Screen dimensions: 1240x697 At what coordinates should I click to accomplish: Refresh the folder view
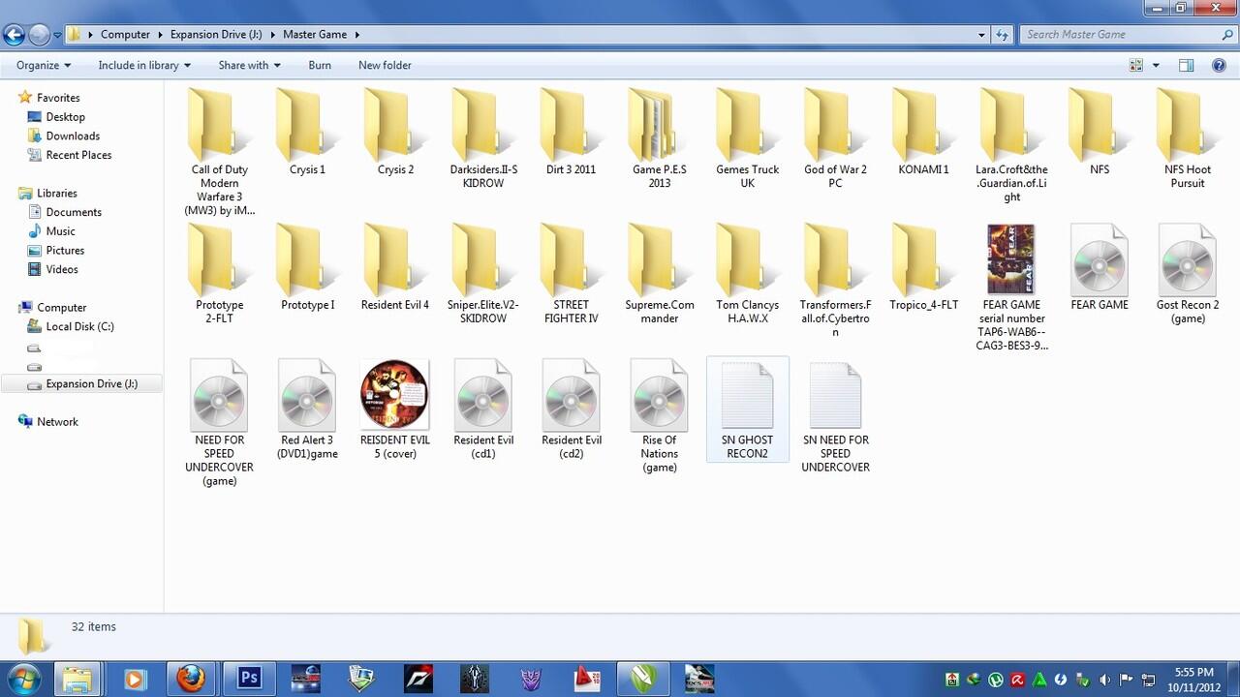(1003, 34)
